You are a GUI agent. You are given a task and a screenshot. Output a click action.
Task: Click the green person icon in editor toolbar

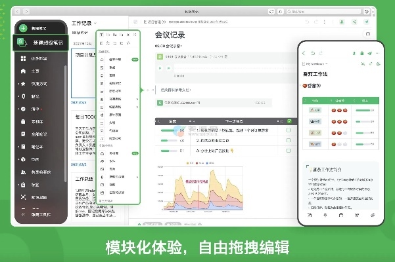[342, 22]
